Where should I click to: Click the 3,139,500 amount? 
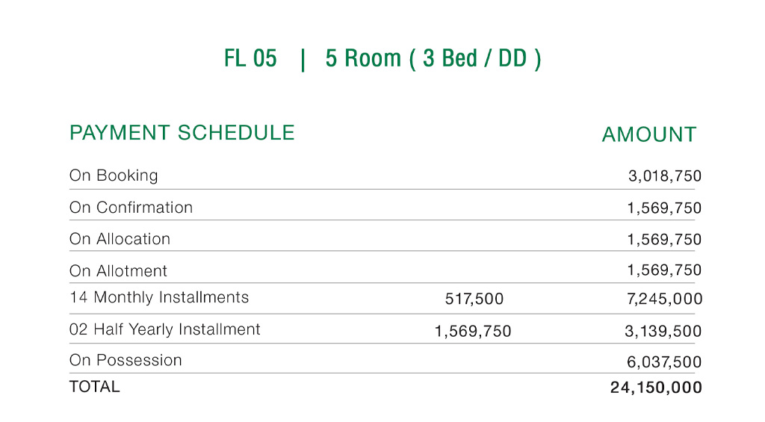663,332
